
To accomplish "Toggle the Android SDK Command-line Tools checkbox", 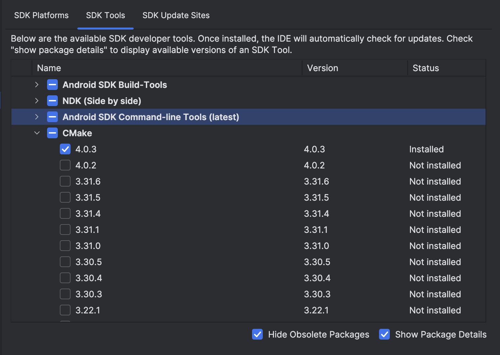I will [52, 117].
